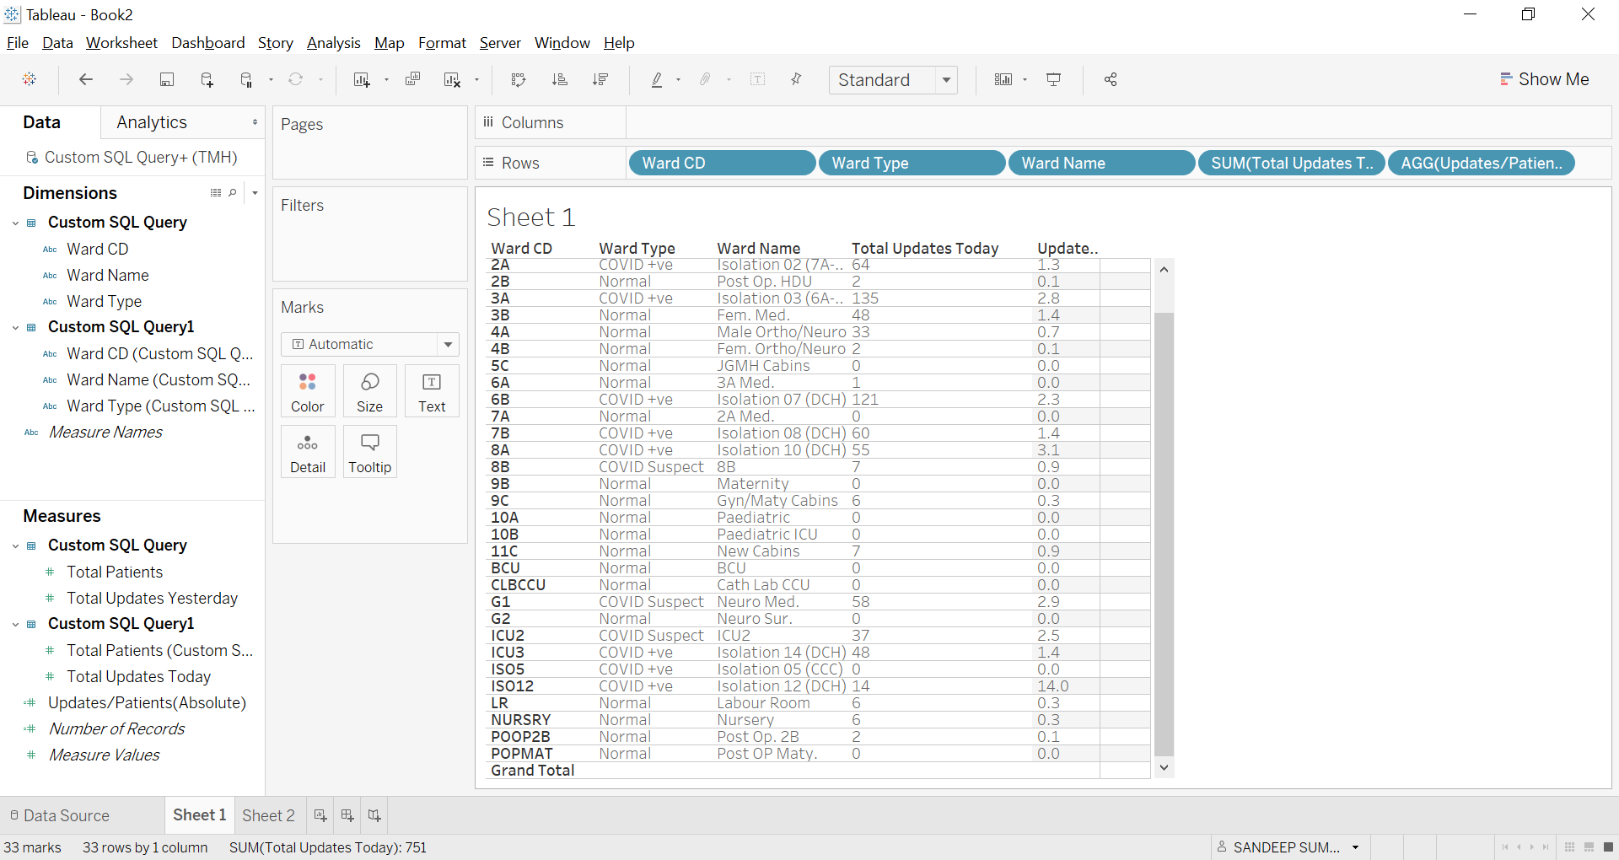Viewport: 1619px width, 860px height.
Task: Sort ascending using the toolbar icon
Action: pyautogui.click(x=560, y=79)
